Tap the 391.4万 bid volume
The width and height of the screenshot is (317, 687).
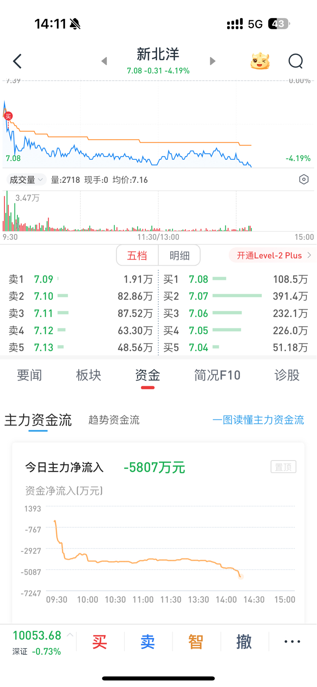(290, 296)
